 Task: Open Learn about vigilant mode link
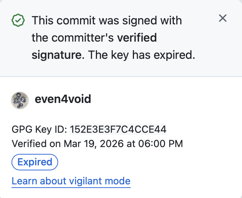tap(71, 181)
